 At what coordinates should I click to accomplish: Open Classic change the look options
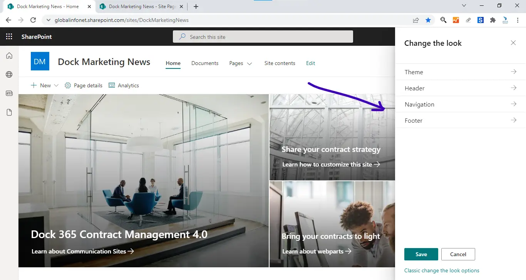click(442, 270)
